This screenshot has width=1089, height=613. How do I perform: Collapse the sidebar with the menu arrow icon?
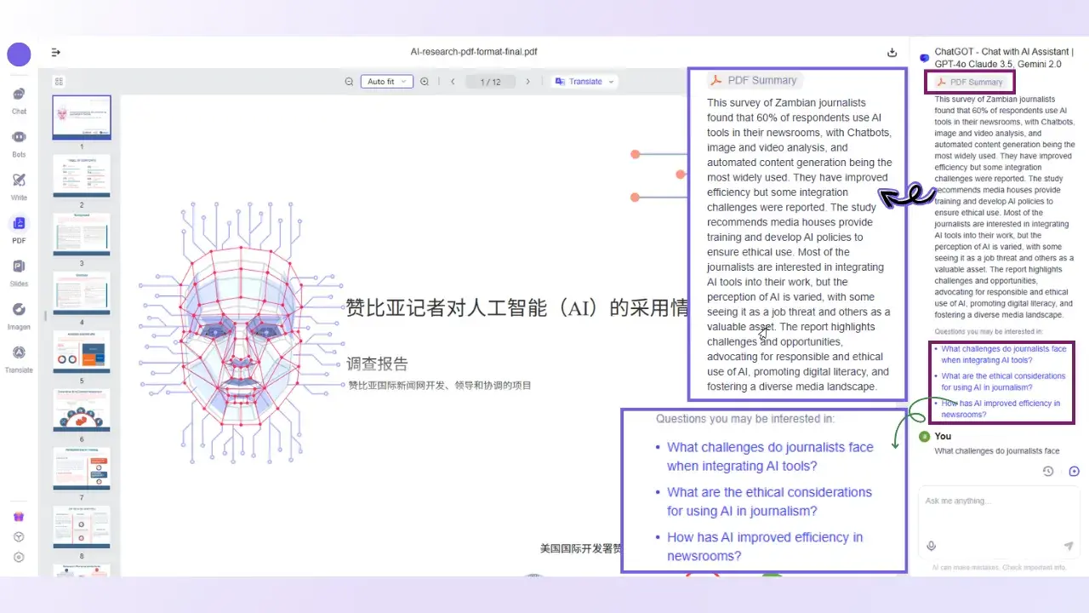[x=56, y=52]
